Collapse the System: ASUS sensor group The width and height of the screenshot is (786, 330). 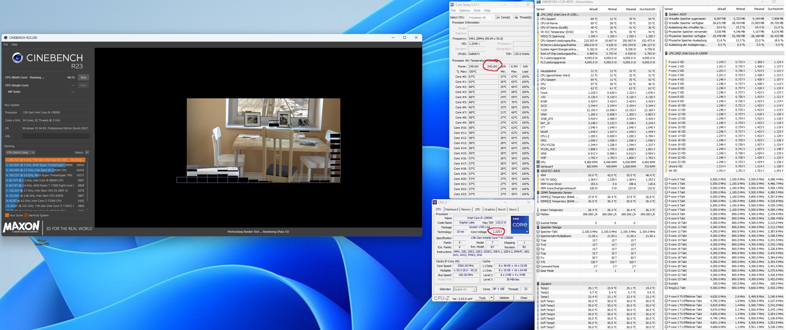666,14
